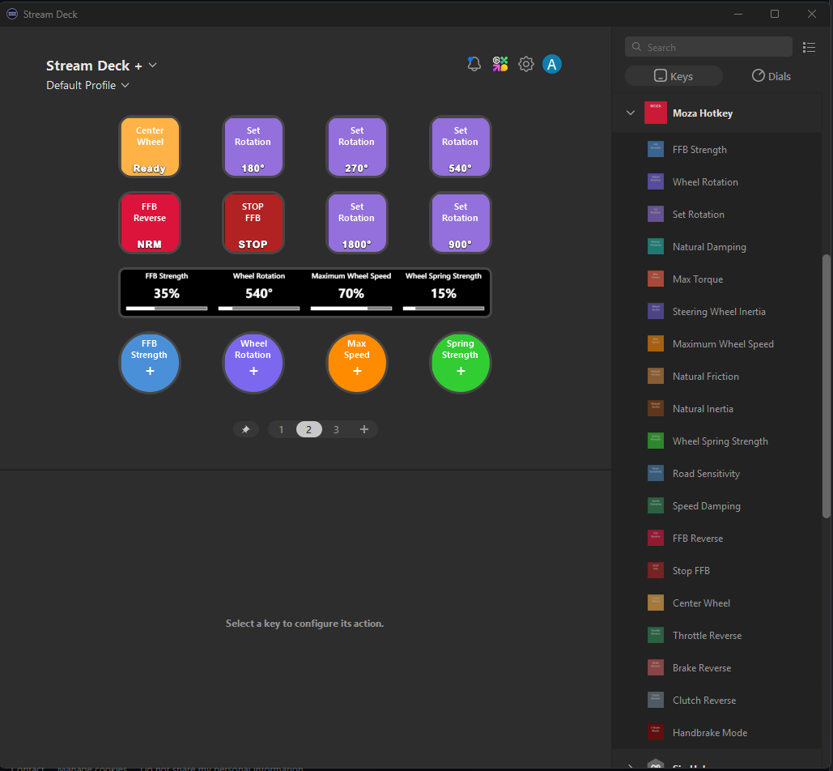
Task: Select the Set Rotation 270° key
Action: tap(356, 147)
